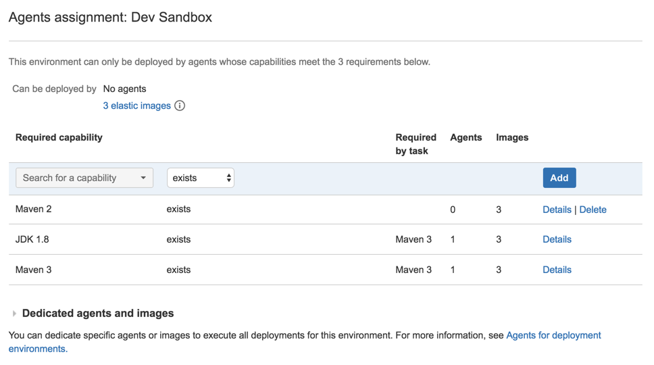The width and height of the screenshot is (654, 365).
Task: Click the exists selector up-down arrows
Action: tap(228, 178)
